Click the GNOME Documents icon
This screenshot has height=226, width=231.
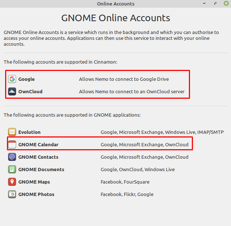(x=12, y=169)
